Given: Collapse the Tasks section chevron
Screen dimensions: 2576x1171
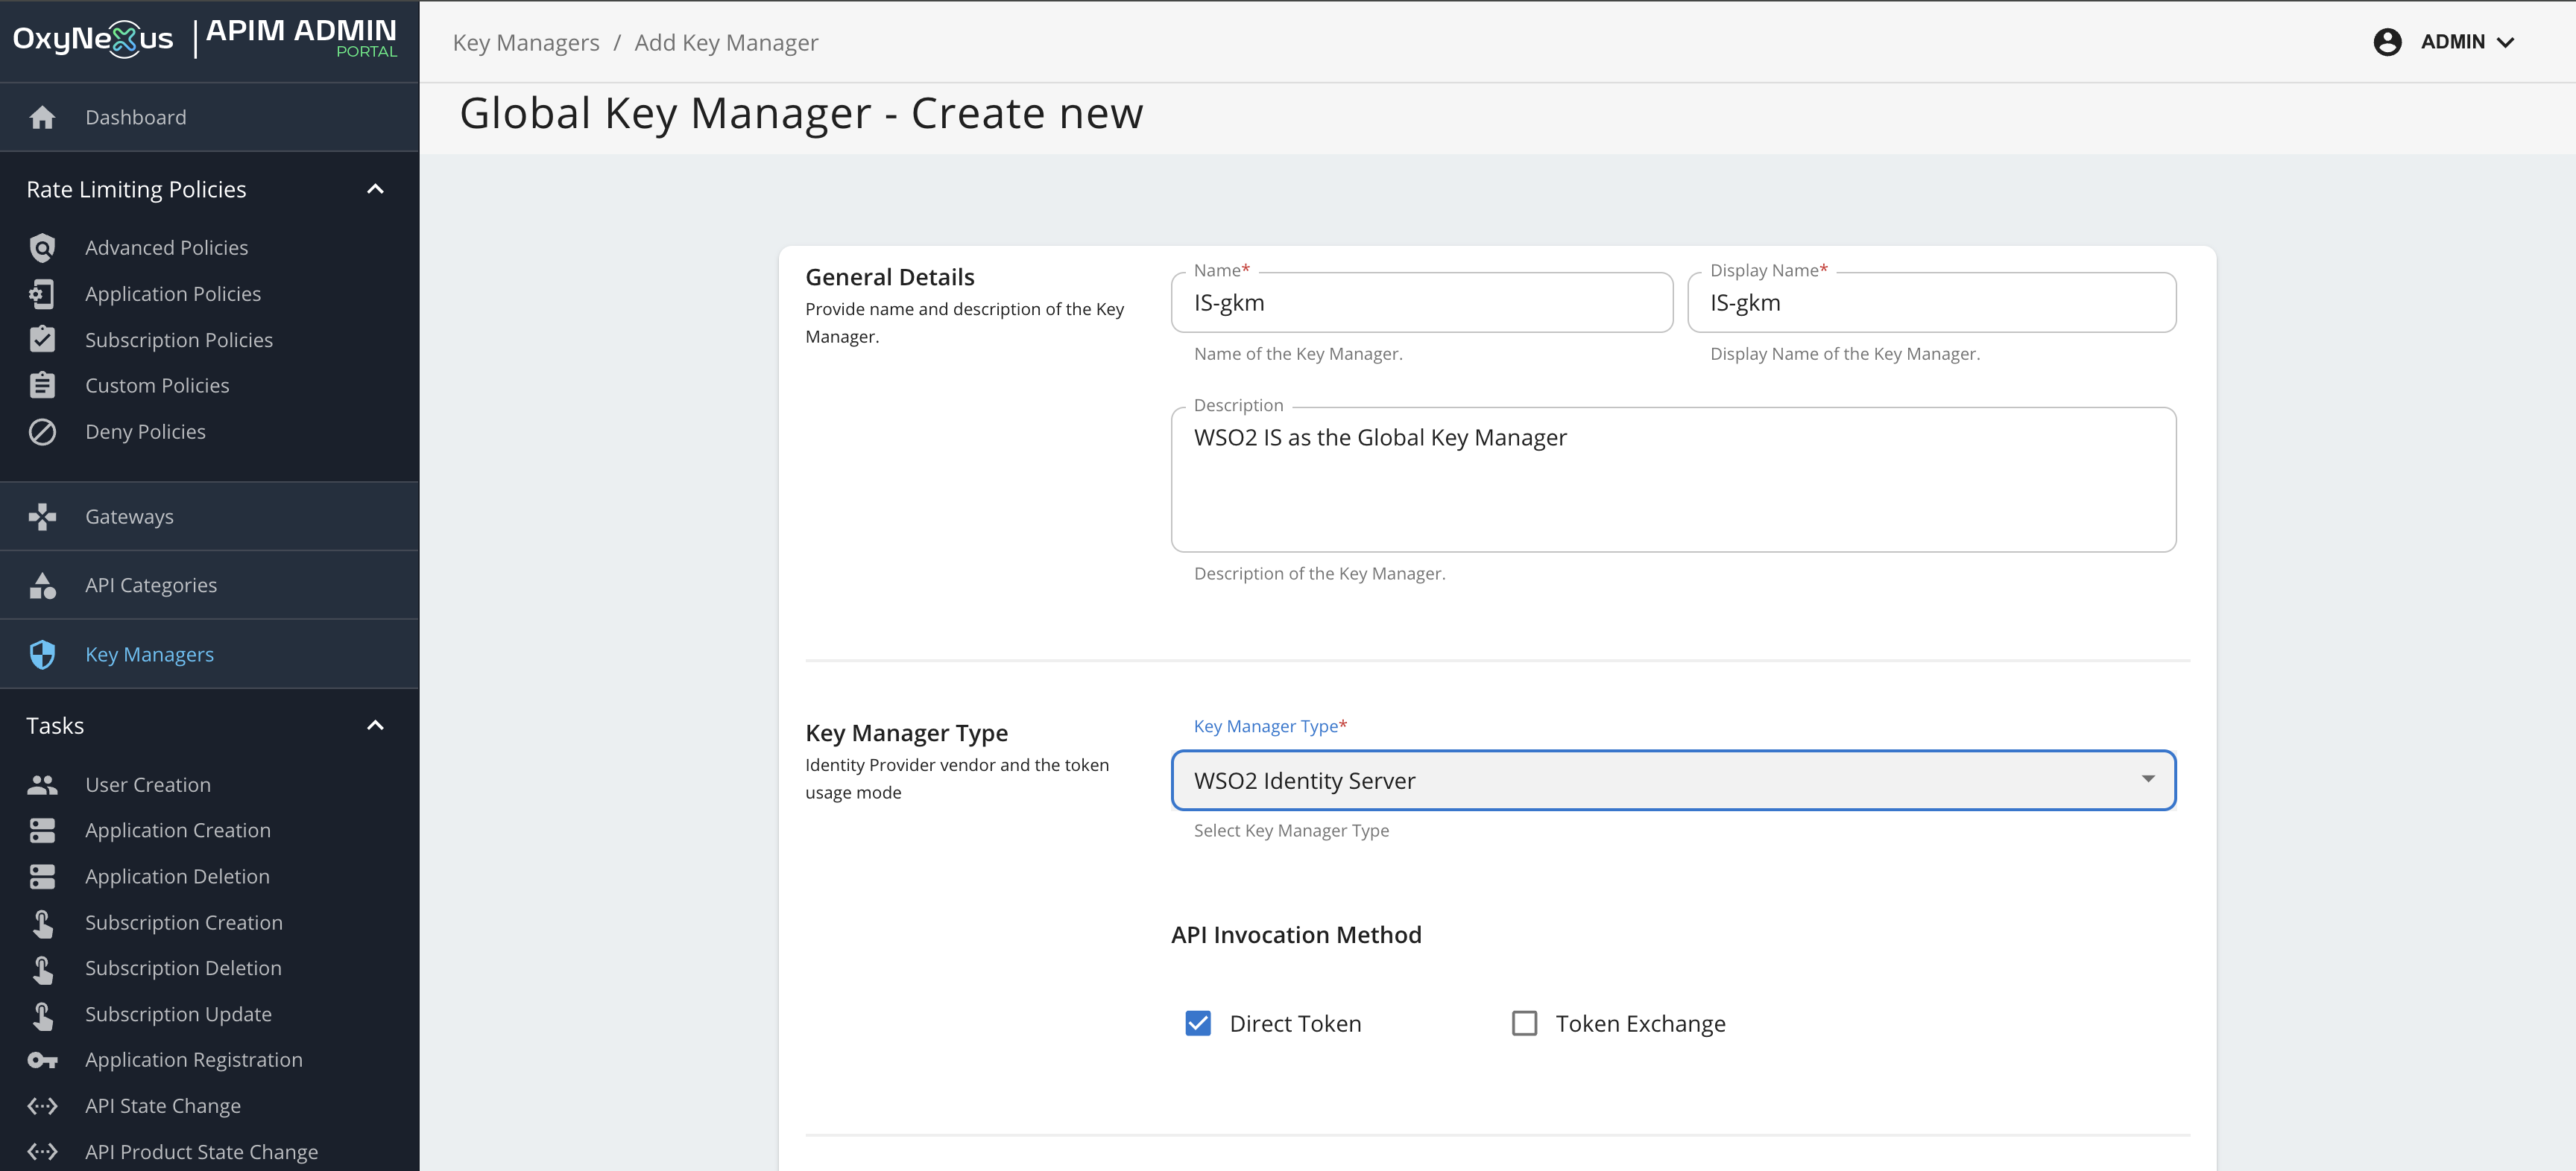Looking at the screenshot, I should click(x=375, y=726).
